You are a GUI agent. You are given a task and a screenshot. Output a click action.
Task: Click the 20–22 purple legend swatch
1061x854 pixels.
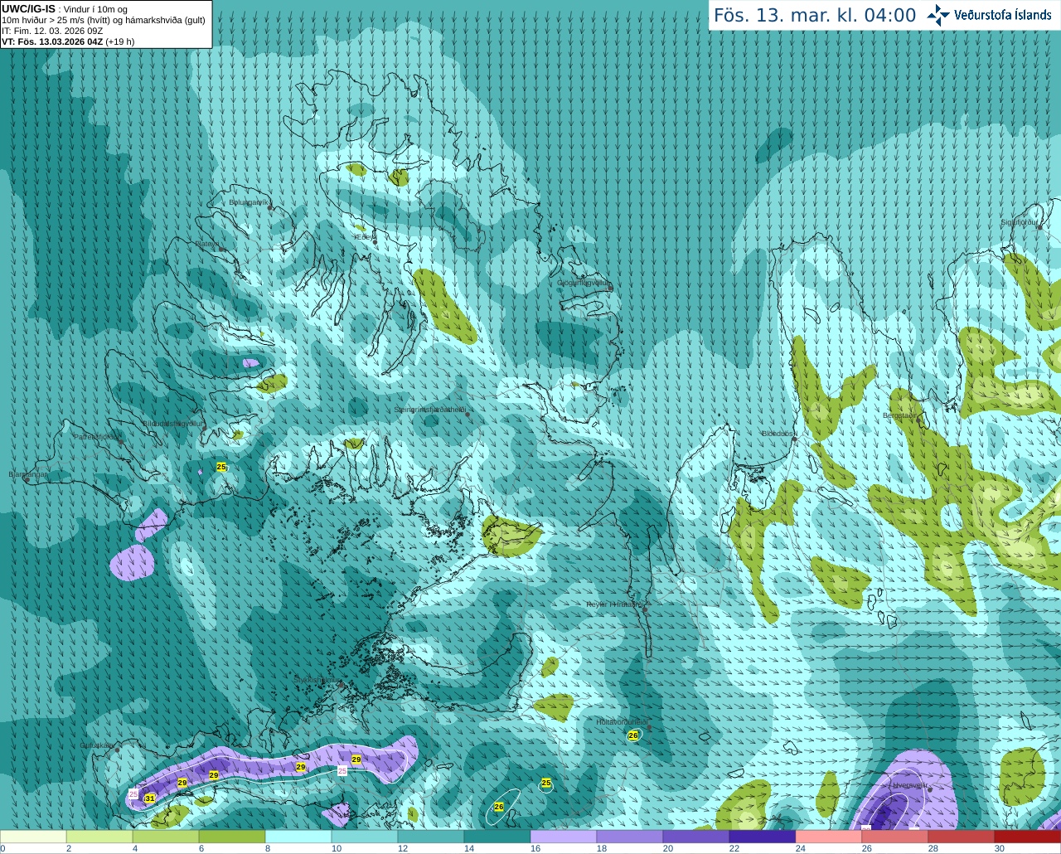coord(696,837)
